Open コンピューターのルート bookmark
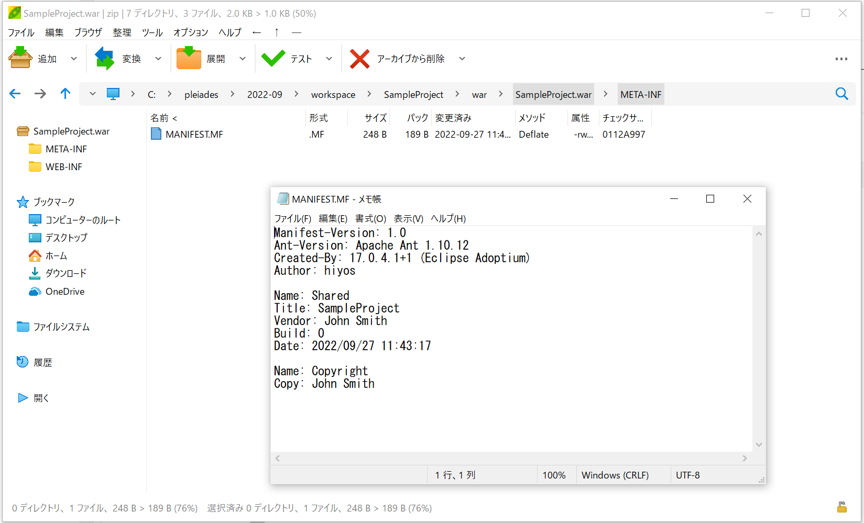Image resolution: width=864 pixels, height=523 pixels. [83, 220]
